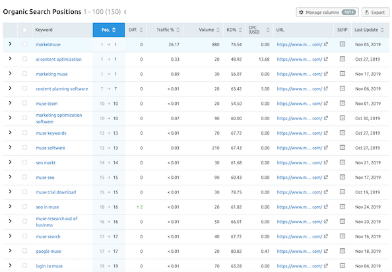Click external link icon in ai content optimization row
Screen dimensions: 392x272
(x=326, y=59)
